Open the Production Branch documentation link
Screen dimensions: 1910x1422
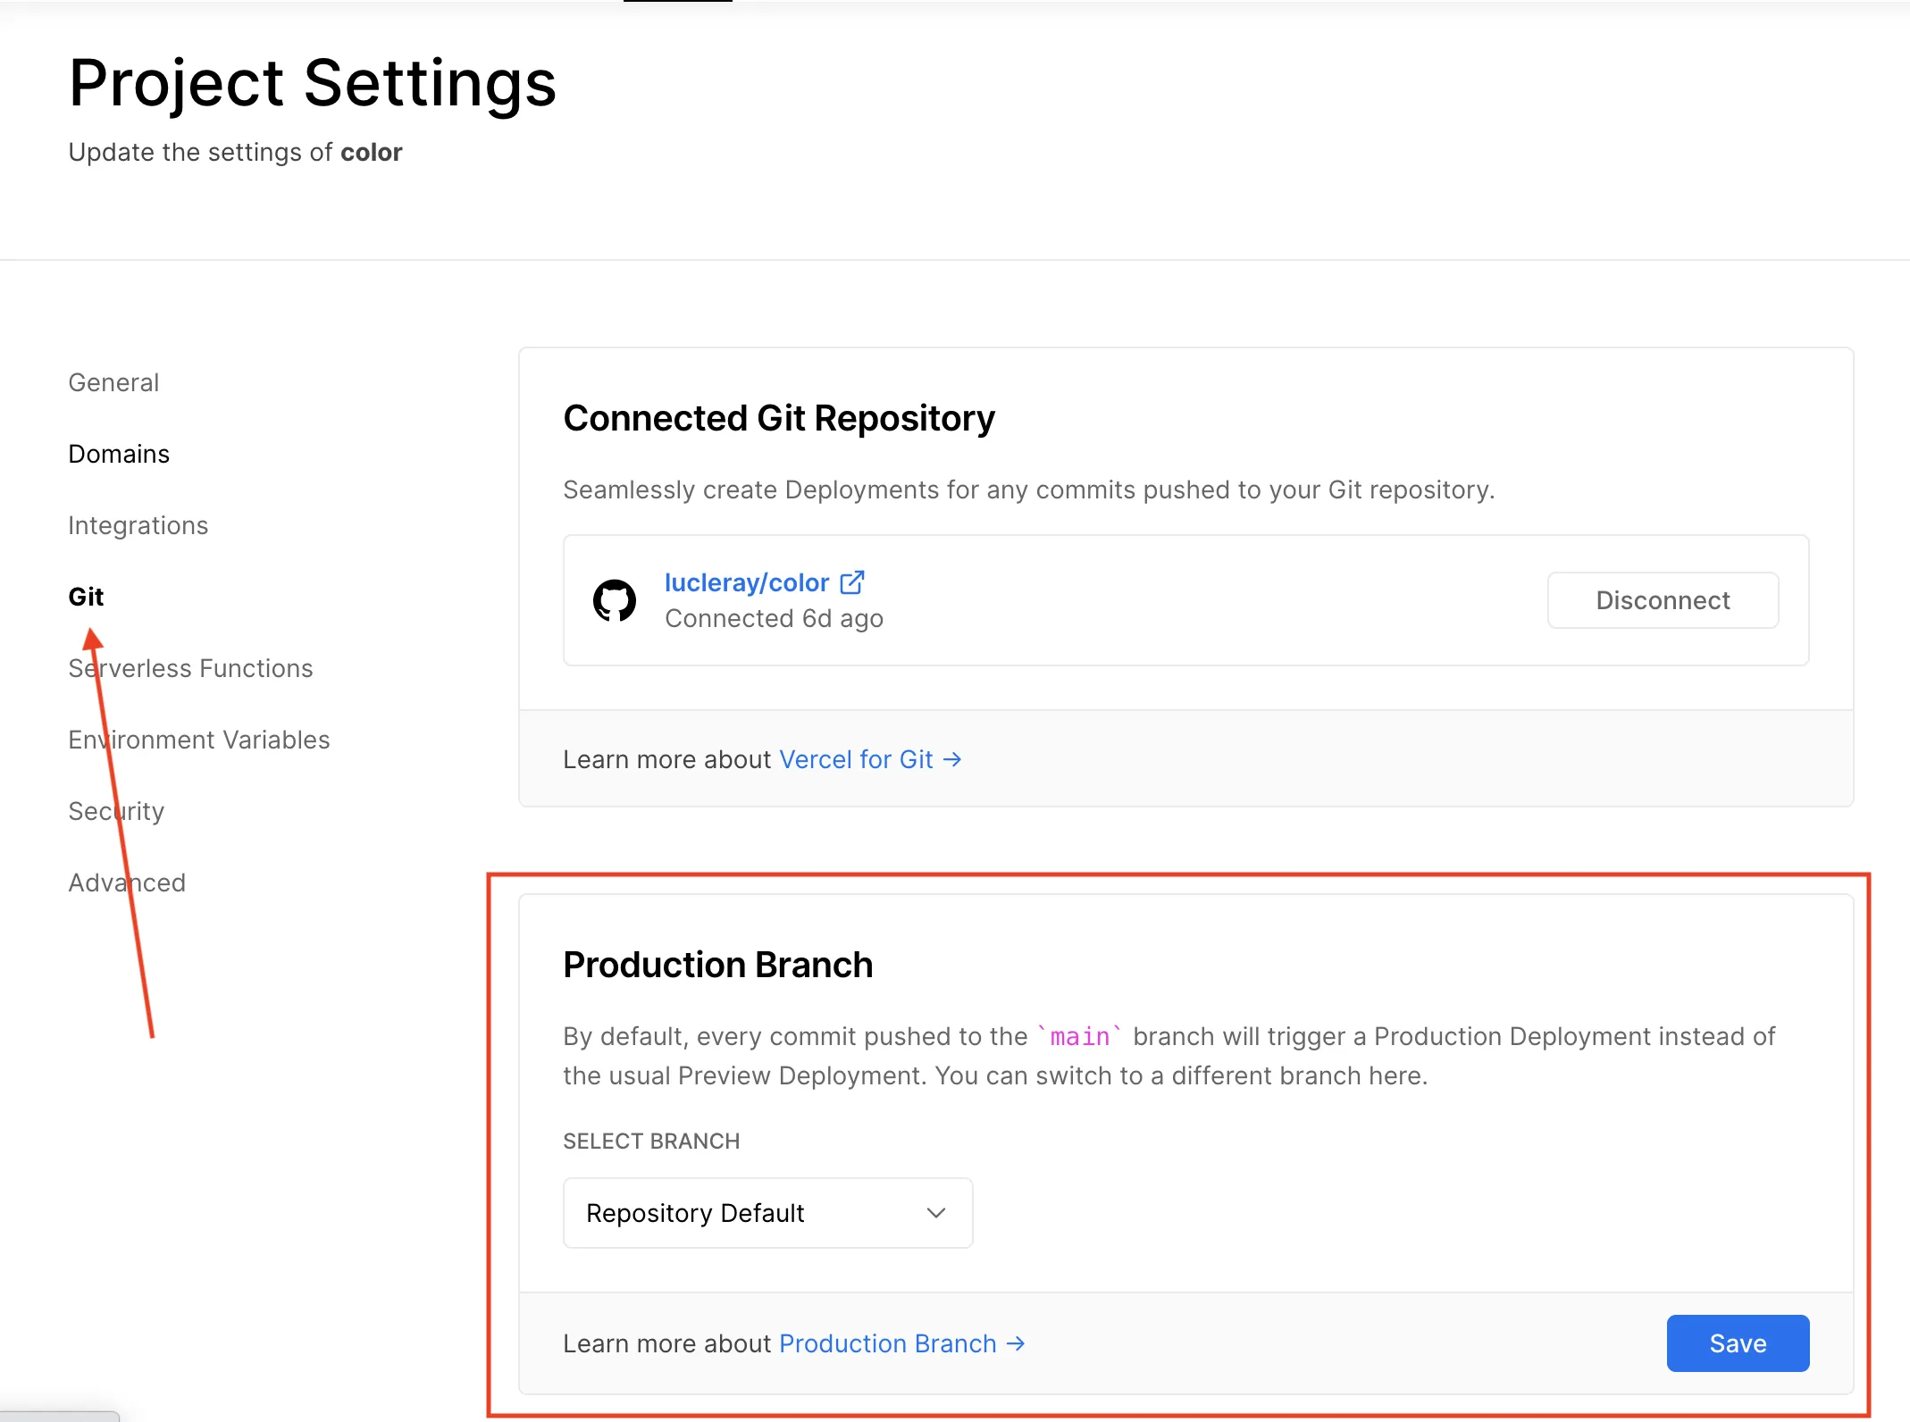(887, 1343)
